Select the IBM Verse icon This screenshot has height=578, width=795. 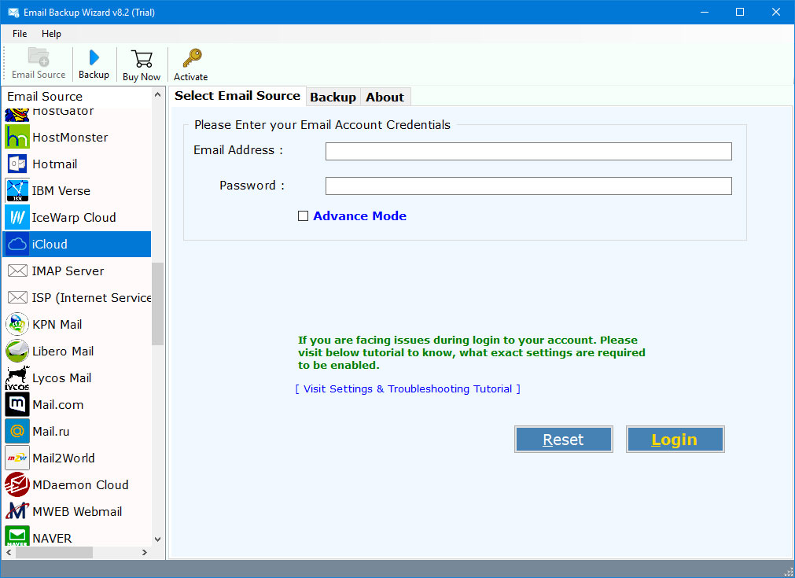coord(17,190)
